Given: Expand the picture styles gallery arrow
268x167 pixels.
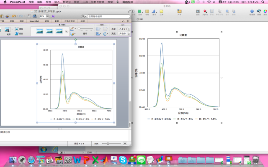Looking at the screenshot, I should [67, 31].
